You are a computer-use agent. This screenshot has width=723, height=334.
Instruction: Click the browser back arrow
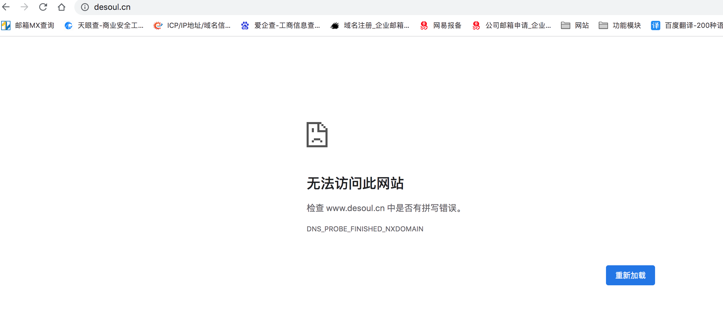coord(6,7)
